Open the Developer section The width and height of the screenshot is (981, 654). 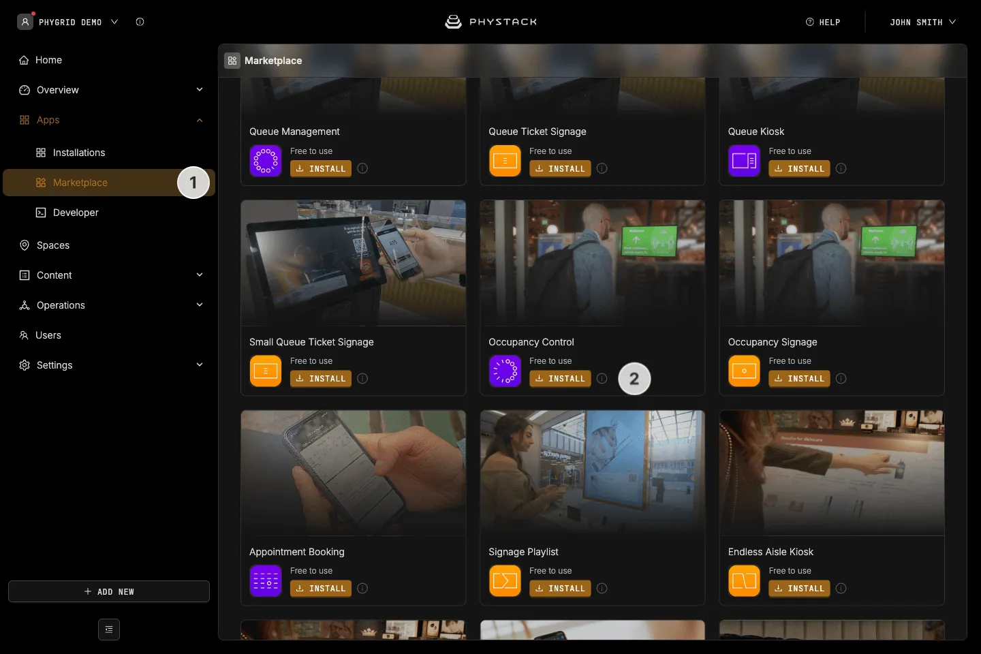click(109, 213)
